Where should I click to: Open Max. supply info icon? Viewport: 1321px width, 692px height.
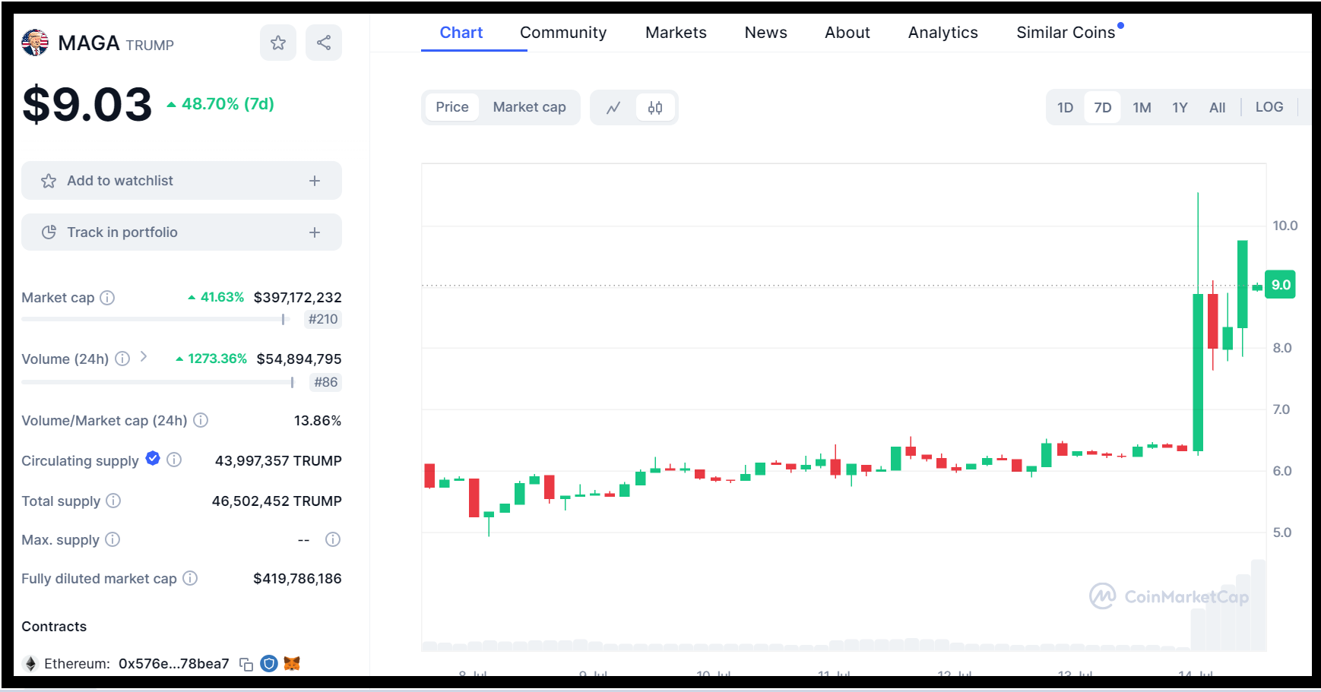(112, 539)
